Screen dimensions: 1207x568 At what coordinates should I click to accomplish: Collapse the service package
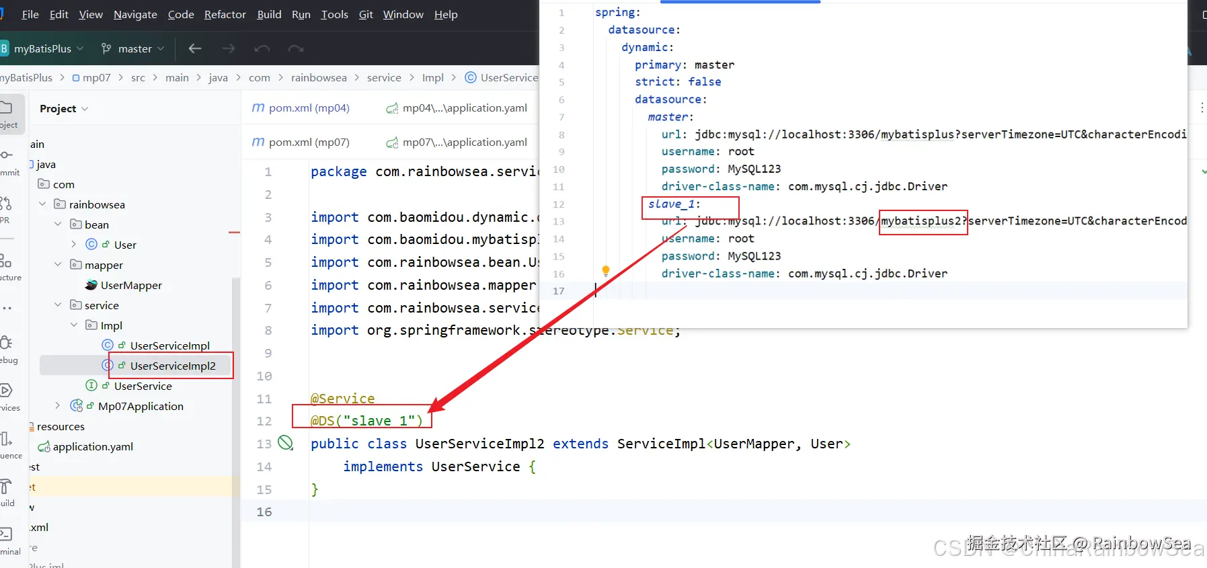[59, 305]
